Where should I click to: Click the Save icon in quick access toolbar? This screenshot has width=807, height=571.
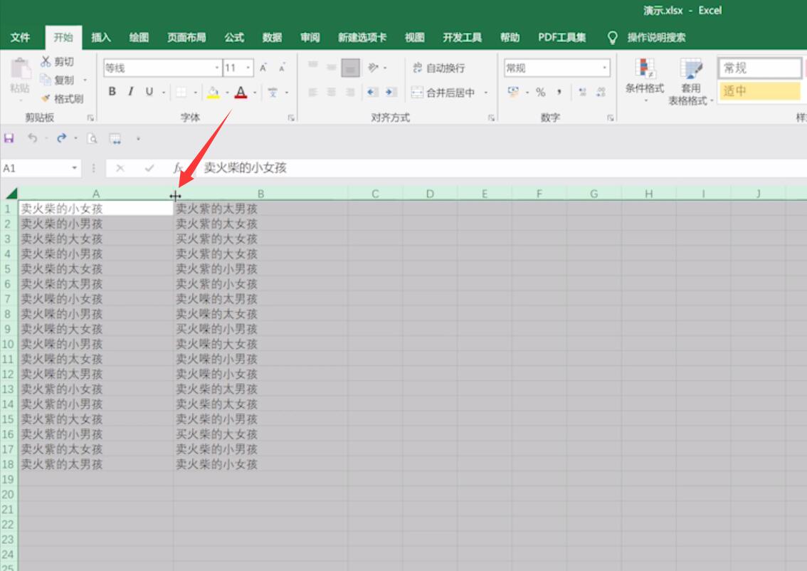pyautogui.click(x=9, y=138)
